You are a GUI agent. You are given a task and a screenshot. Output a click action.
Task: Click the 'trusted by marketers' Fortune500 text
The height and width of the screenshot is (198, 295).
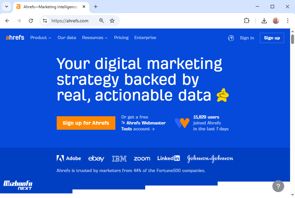point(131,170)
